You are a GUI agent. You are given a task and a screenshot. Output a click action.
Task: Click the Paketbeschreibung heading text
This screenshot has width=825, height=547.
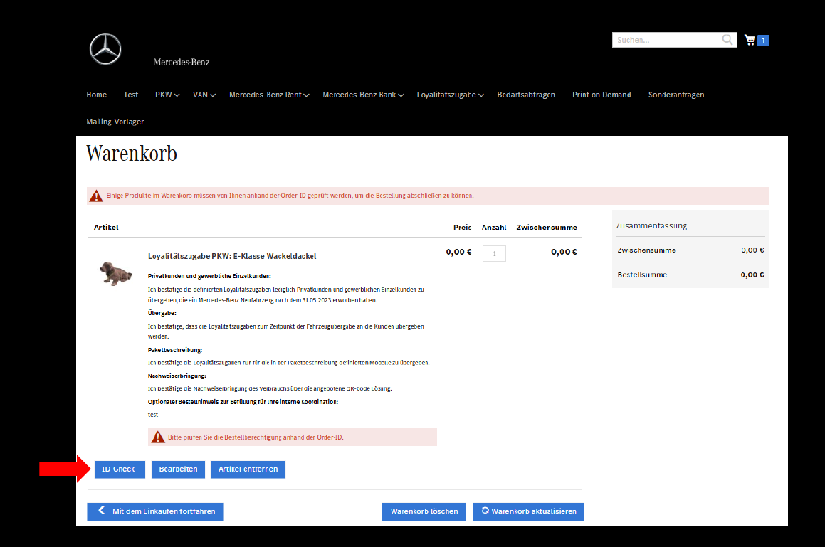pyautogui.click(x=175, y=350)
